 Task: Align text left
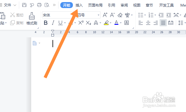coord(141,23)
